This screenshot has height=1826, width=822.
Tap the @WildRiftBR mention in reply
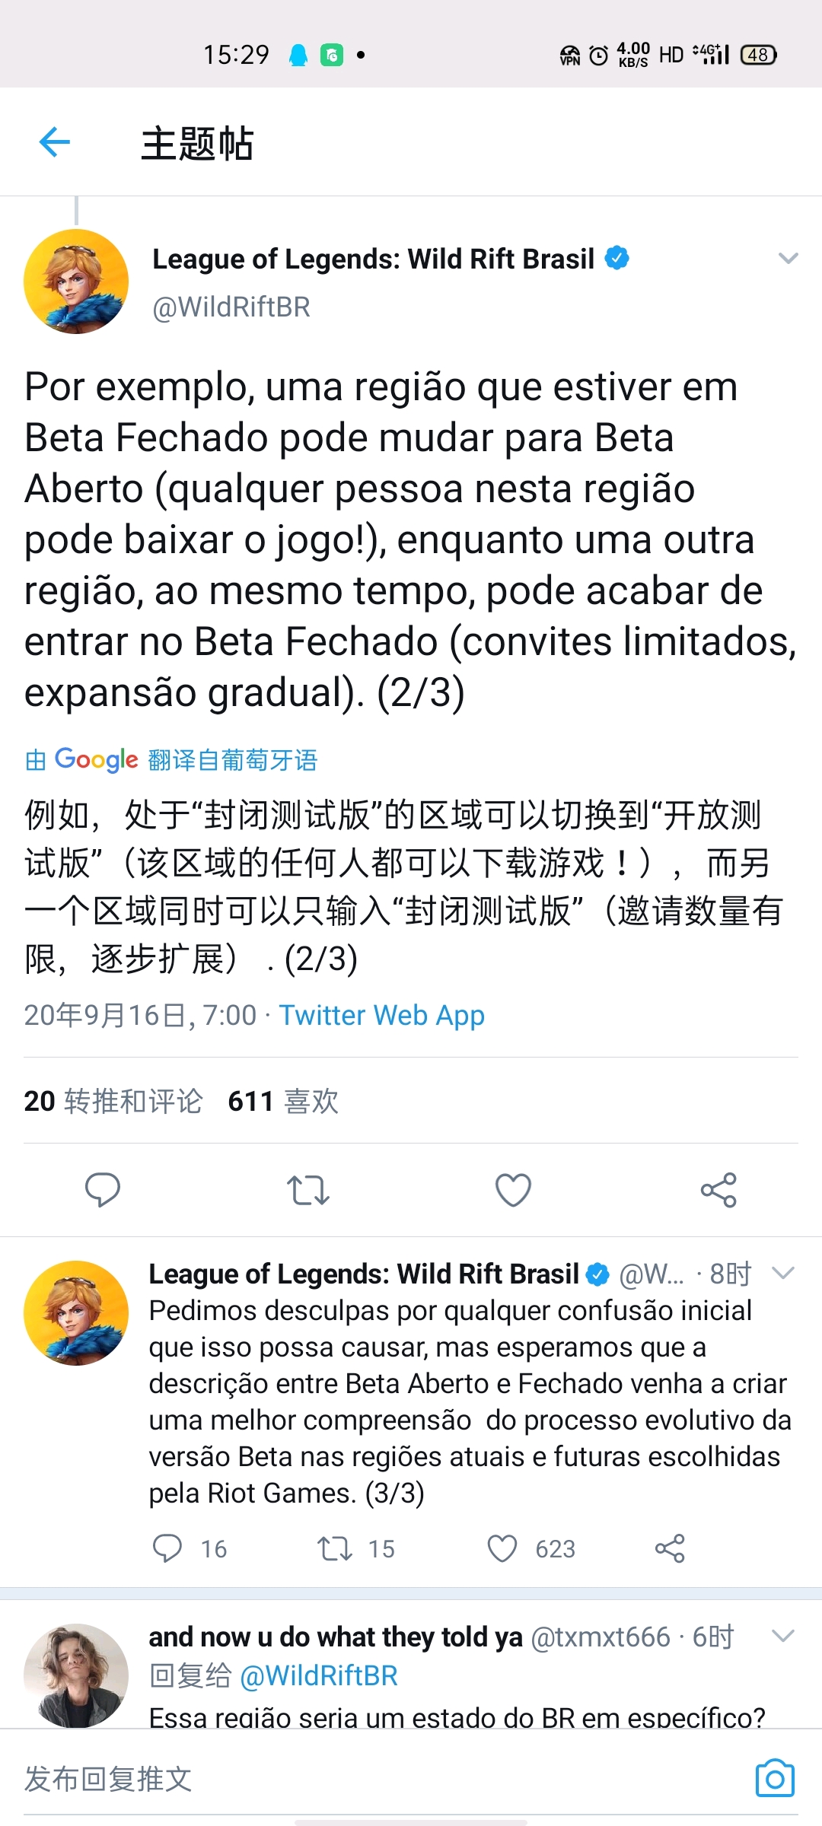[319, 1675]
